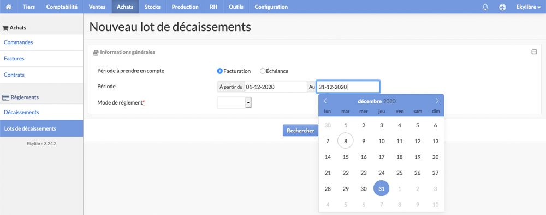Pick December 12 in the calendar
Viewport: 546px width, 215px height.
(418, 141)
